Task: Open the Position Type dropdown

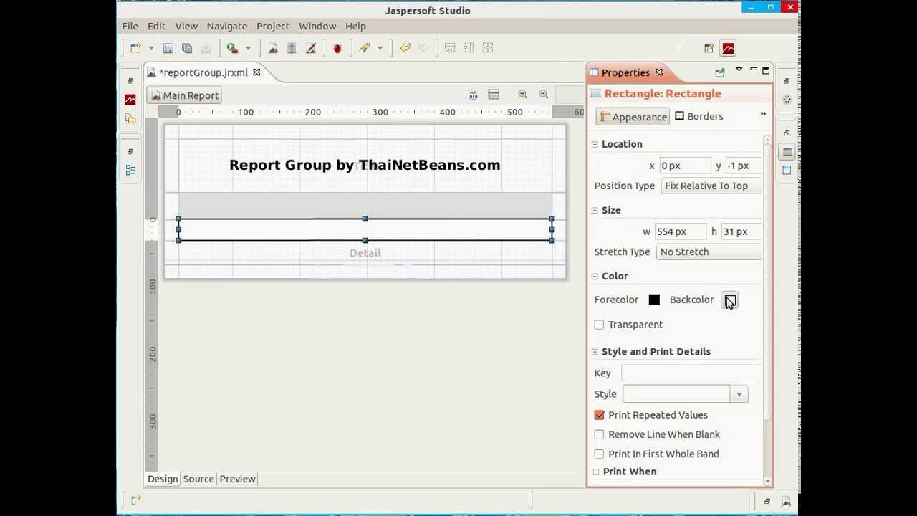Action: coord(711,186)
